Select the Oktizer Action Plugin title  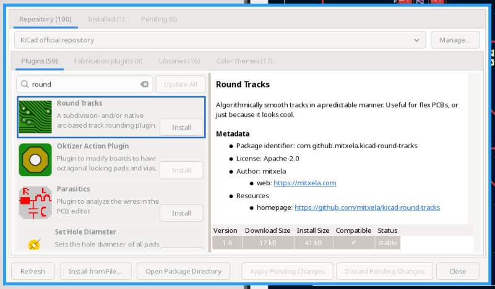(93, 146)
